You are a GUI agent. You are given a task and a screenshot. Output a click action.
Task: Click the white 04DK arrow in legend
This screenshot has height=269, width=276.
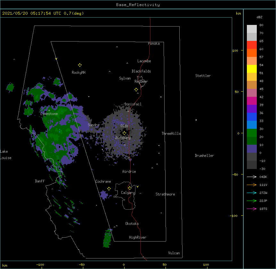(x=252, y=177)
